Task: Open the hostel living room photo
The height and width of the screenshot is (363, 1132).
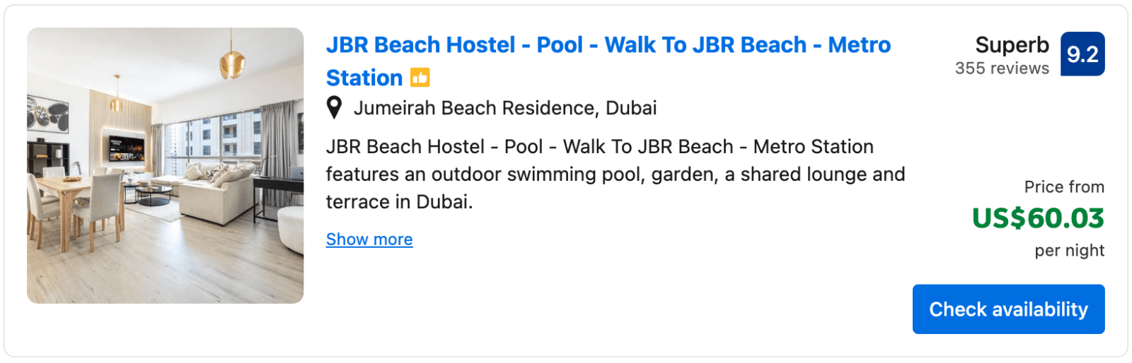Action: coord(166,166)
